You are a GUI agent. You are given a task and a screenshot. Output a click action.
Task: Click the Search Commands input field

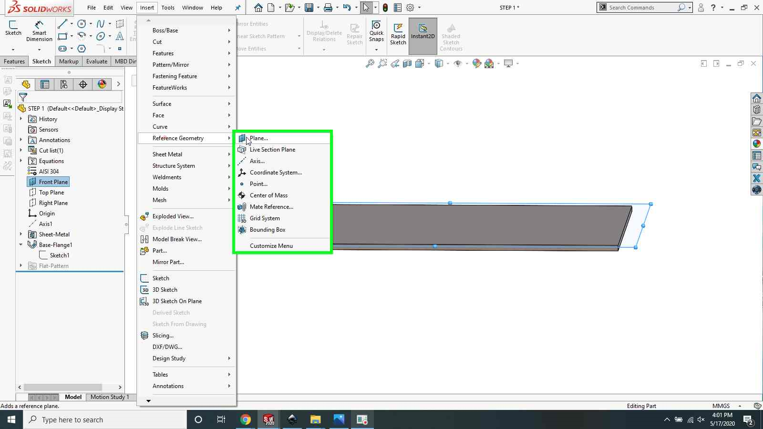pyautogui.click(x=642, y=8)
